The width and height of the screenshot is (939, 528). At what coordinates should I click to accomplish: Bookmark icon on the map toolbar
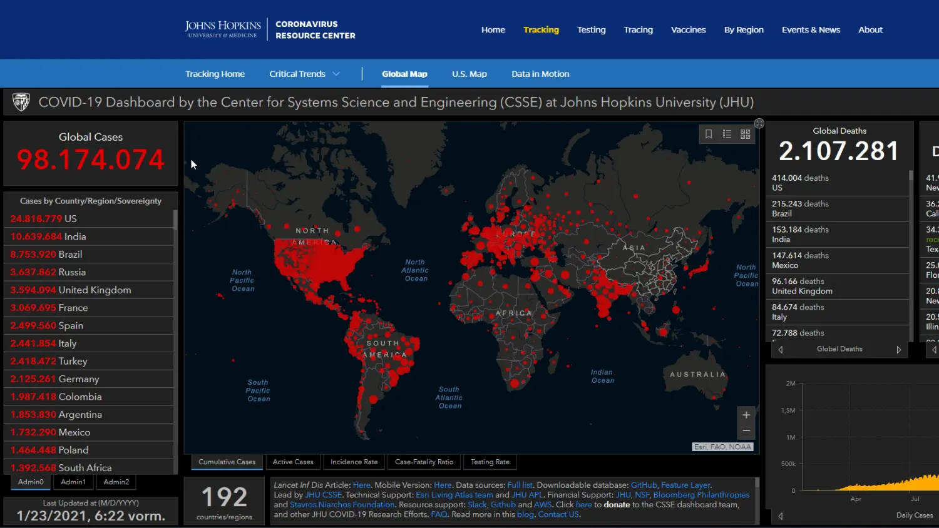click(709, 134)
